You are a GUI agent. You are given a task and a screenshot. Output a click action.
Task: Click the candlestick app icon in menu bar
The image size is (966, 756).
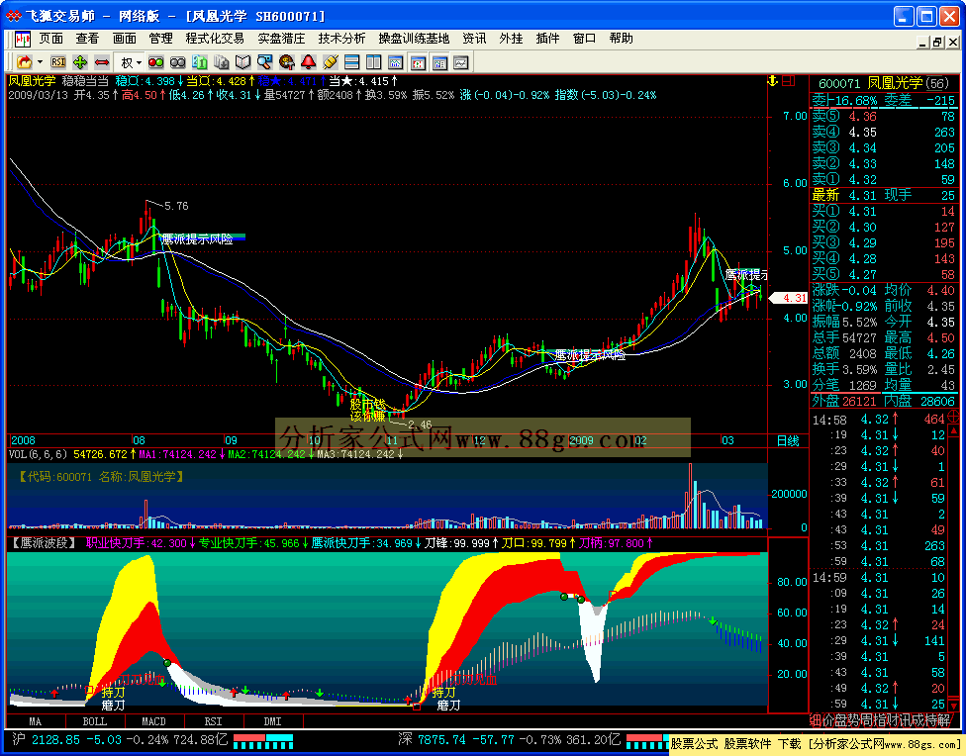23,39
